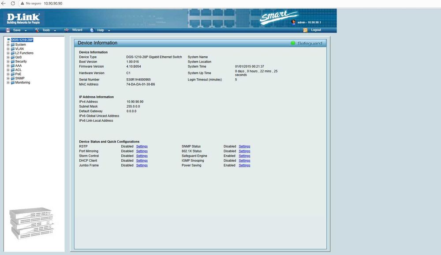This screenshot has width=441, height=255.
Task: Open RSTP Settings link
Action: (142, 146)
